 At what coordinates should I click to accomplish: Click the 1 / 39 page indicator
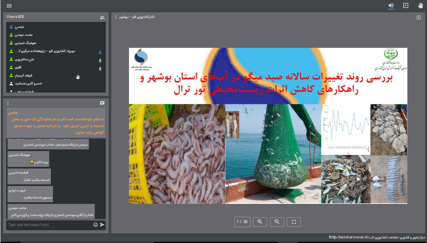[242, 222]
